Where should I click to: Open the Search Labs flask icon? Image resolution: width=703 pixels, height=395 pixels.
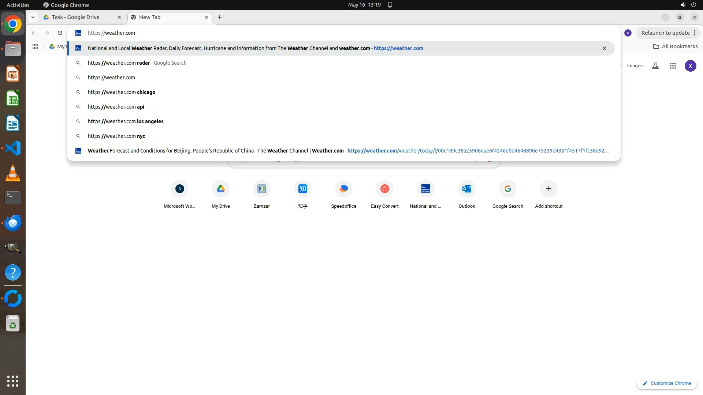tap(655, 66)
